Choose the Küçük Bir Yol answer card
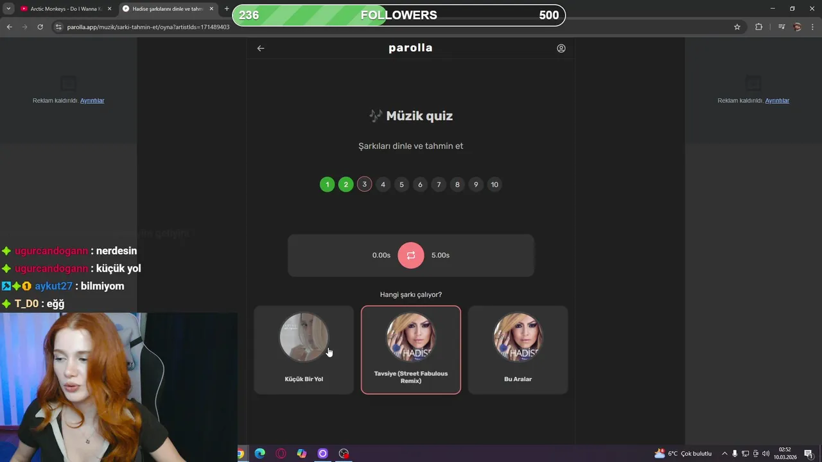 pos(304,350)
